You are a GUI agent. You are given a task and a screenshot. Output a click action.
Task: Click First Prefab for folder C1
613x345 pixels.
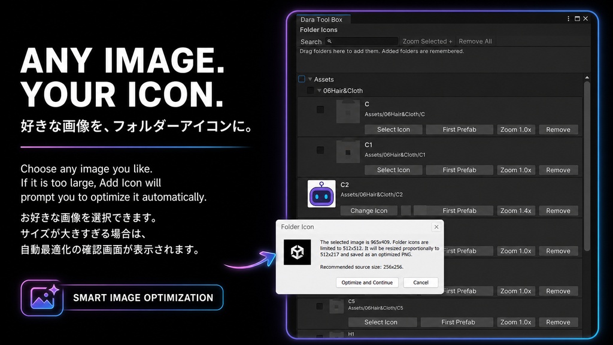(x=459, y=170)
